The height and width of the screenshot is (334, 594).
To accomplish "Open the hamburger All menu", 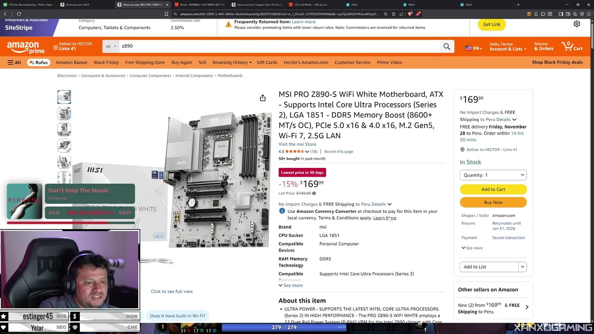I will tap(14, 62).
